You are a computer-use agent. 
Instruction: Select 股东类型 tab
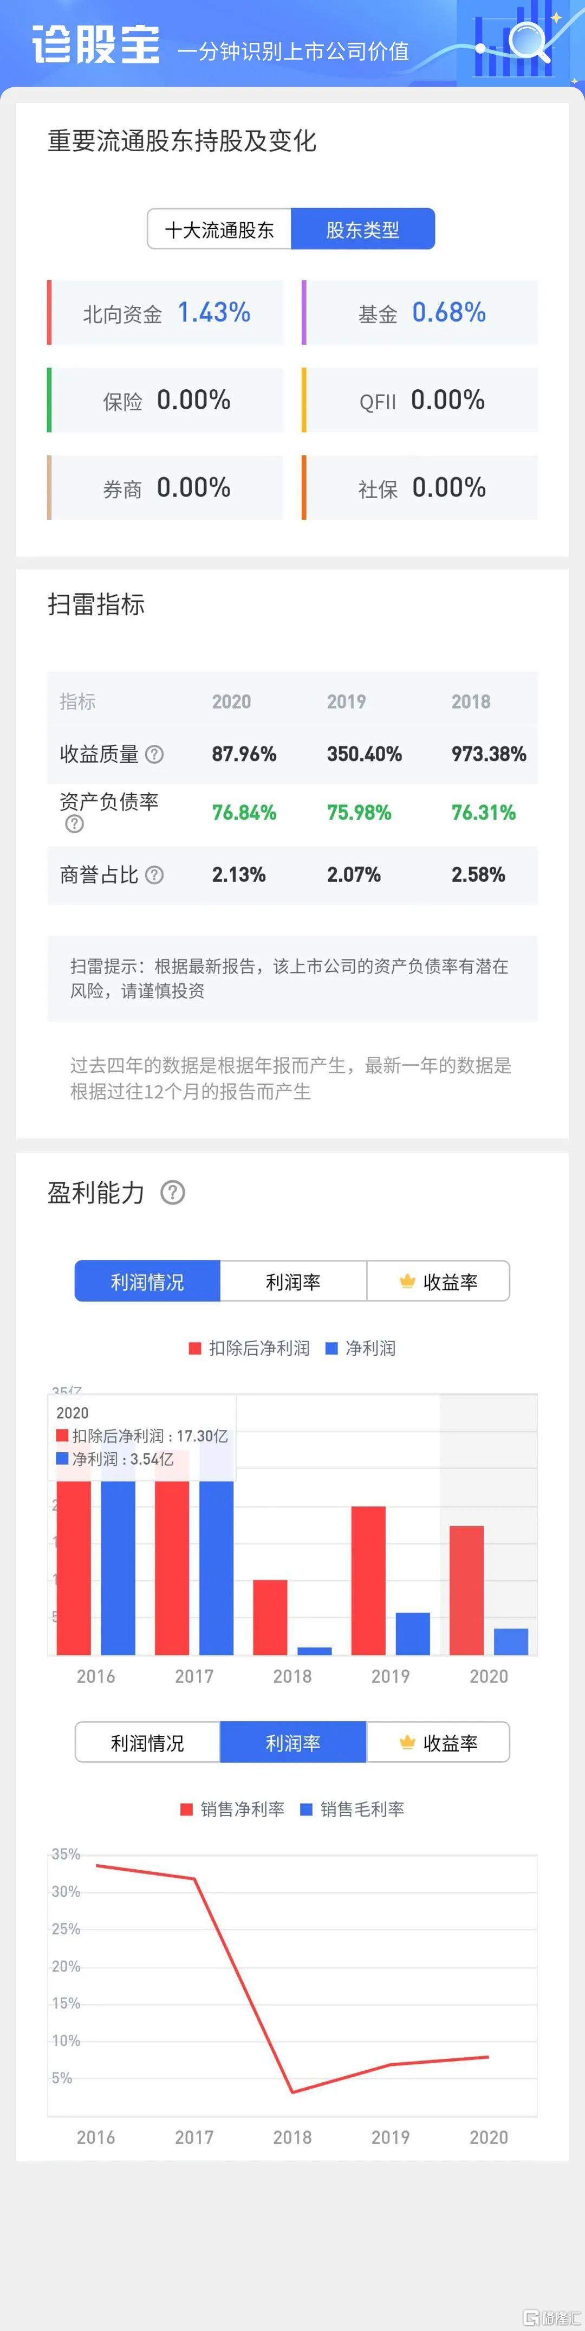tap(362, 229)
